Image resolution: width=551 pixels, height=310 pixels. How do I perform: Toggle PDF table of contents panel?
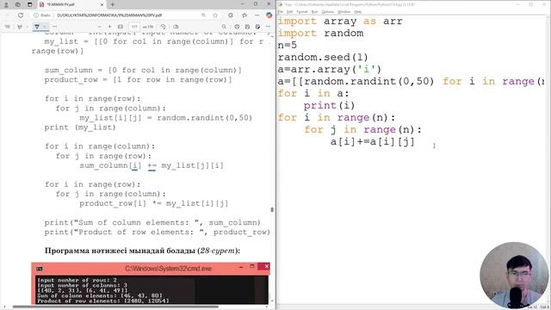click(8, 27)
